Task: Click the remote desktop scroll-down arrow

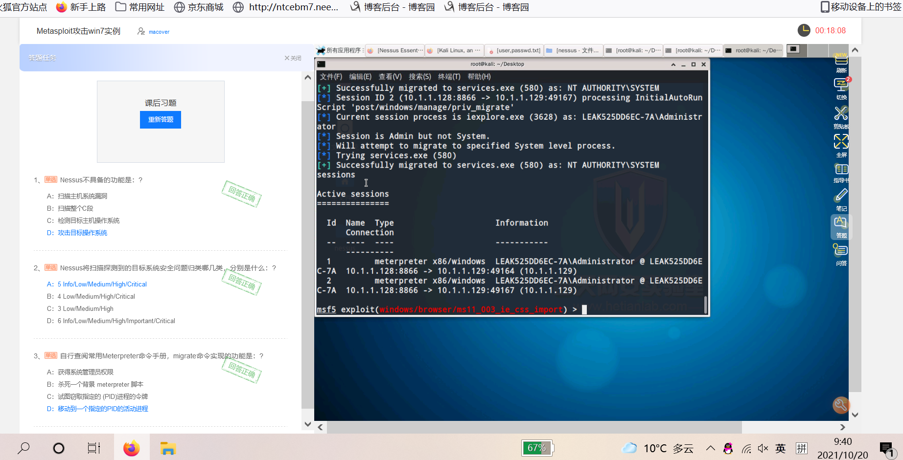Action: pyautogui.click(x=855, y=415)
